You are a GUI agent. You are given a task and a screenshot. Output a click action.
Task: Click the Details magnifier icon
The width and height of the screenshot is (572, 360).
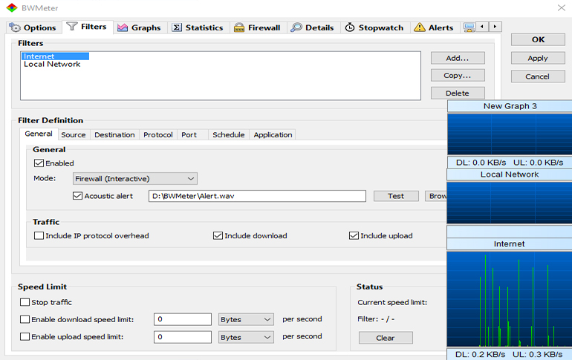pos(296,27)
